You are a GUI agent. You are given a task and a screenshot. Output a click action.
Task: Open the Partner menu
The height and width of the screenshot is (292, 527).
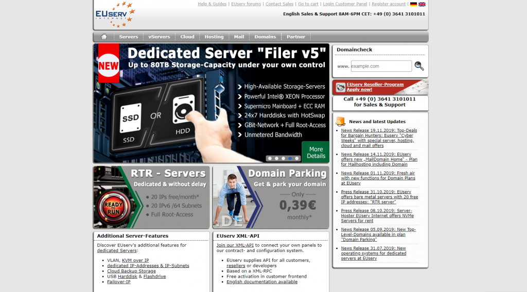[296, 36]
